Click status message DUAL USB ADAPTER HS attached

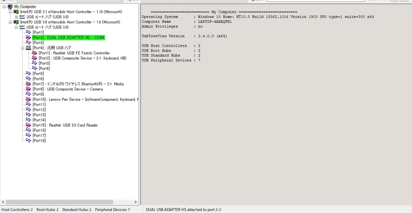pyautogui.click(x=184, y=210)
